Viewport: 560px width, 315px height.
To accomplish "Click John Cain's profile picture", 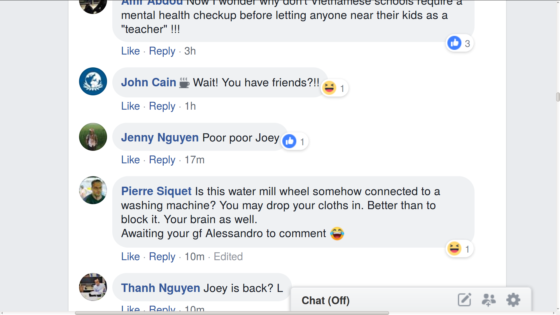I will (x=92, y=81).
